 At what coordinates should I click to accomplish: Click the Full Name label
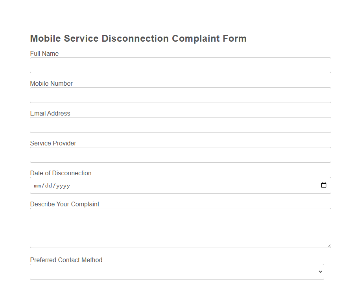[44, 53]
